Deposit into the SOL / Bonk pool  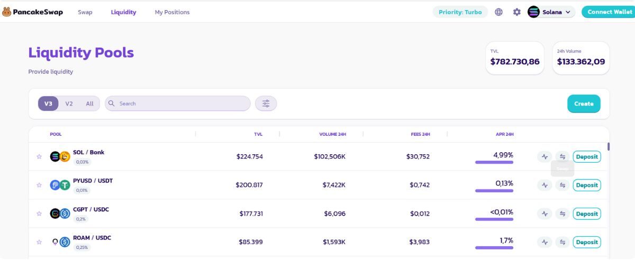pos(587,156)
